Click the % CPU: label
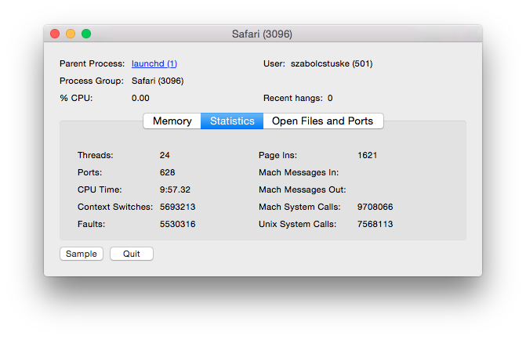 pyautogui.click(x=76, y=98)
